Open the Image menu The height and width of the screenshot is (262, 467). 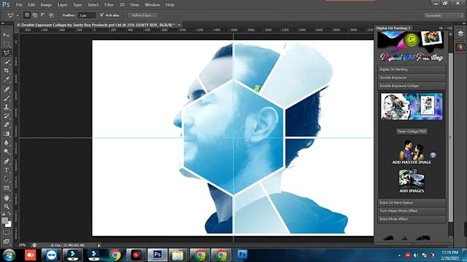(x=46, y=5)
